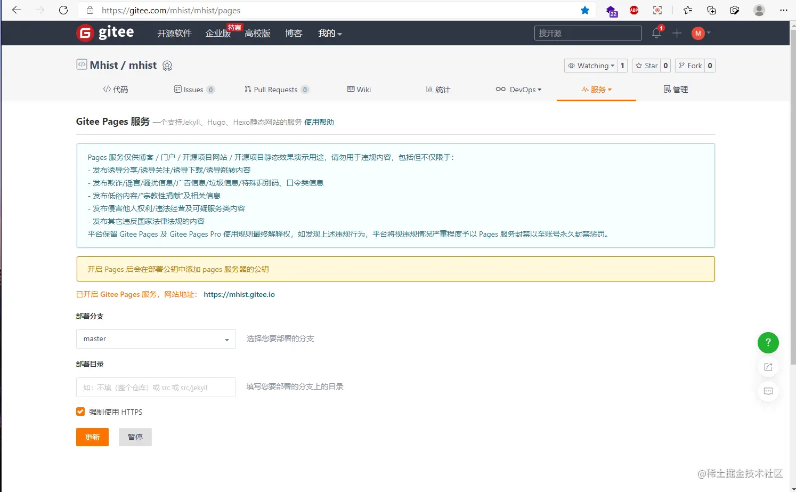796x492 pixels.
Task: Click the floating share icon
Action: point(768,367)
